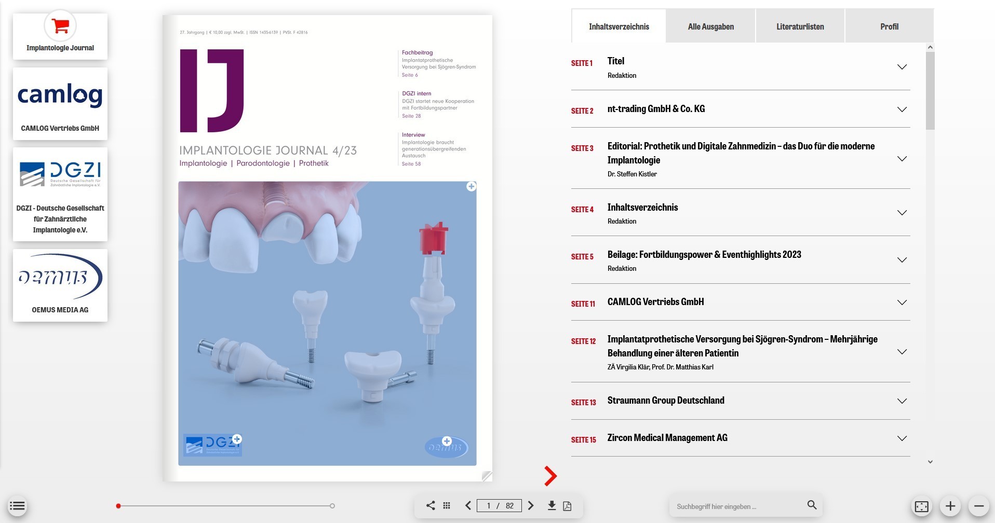Open the nt-trading GmbH & Co. KG link
This screenshot has height=523, width=995.
(x=656, y=109)
